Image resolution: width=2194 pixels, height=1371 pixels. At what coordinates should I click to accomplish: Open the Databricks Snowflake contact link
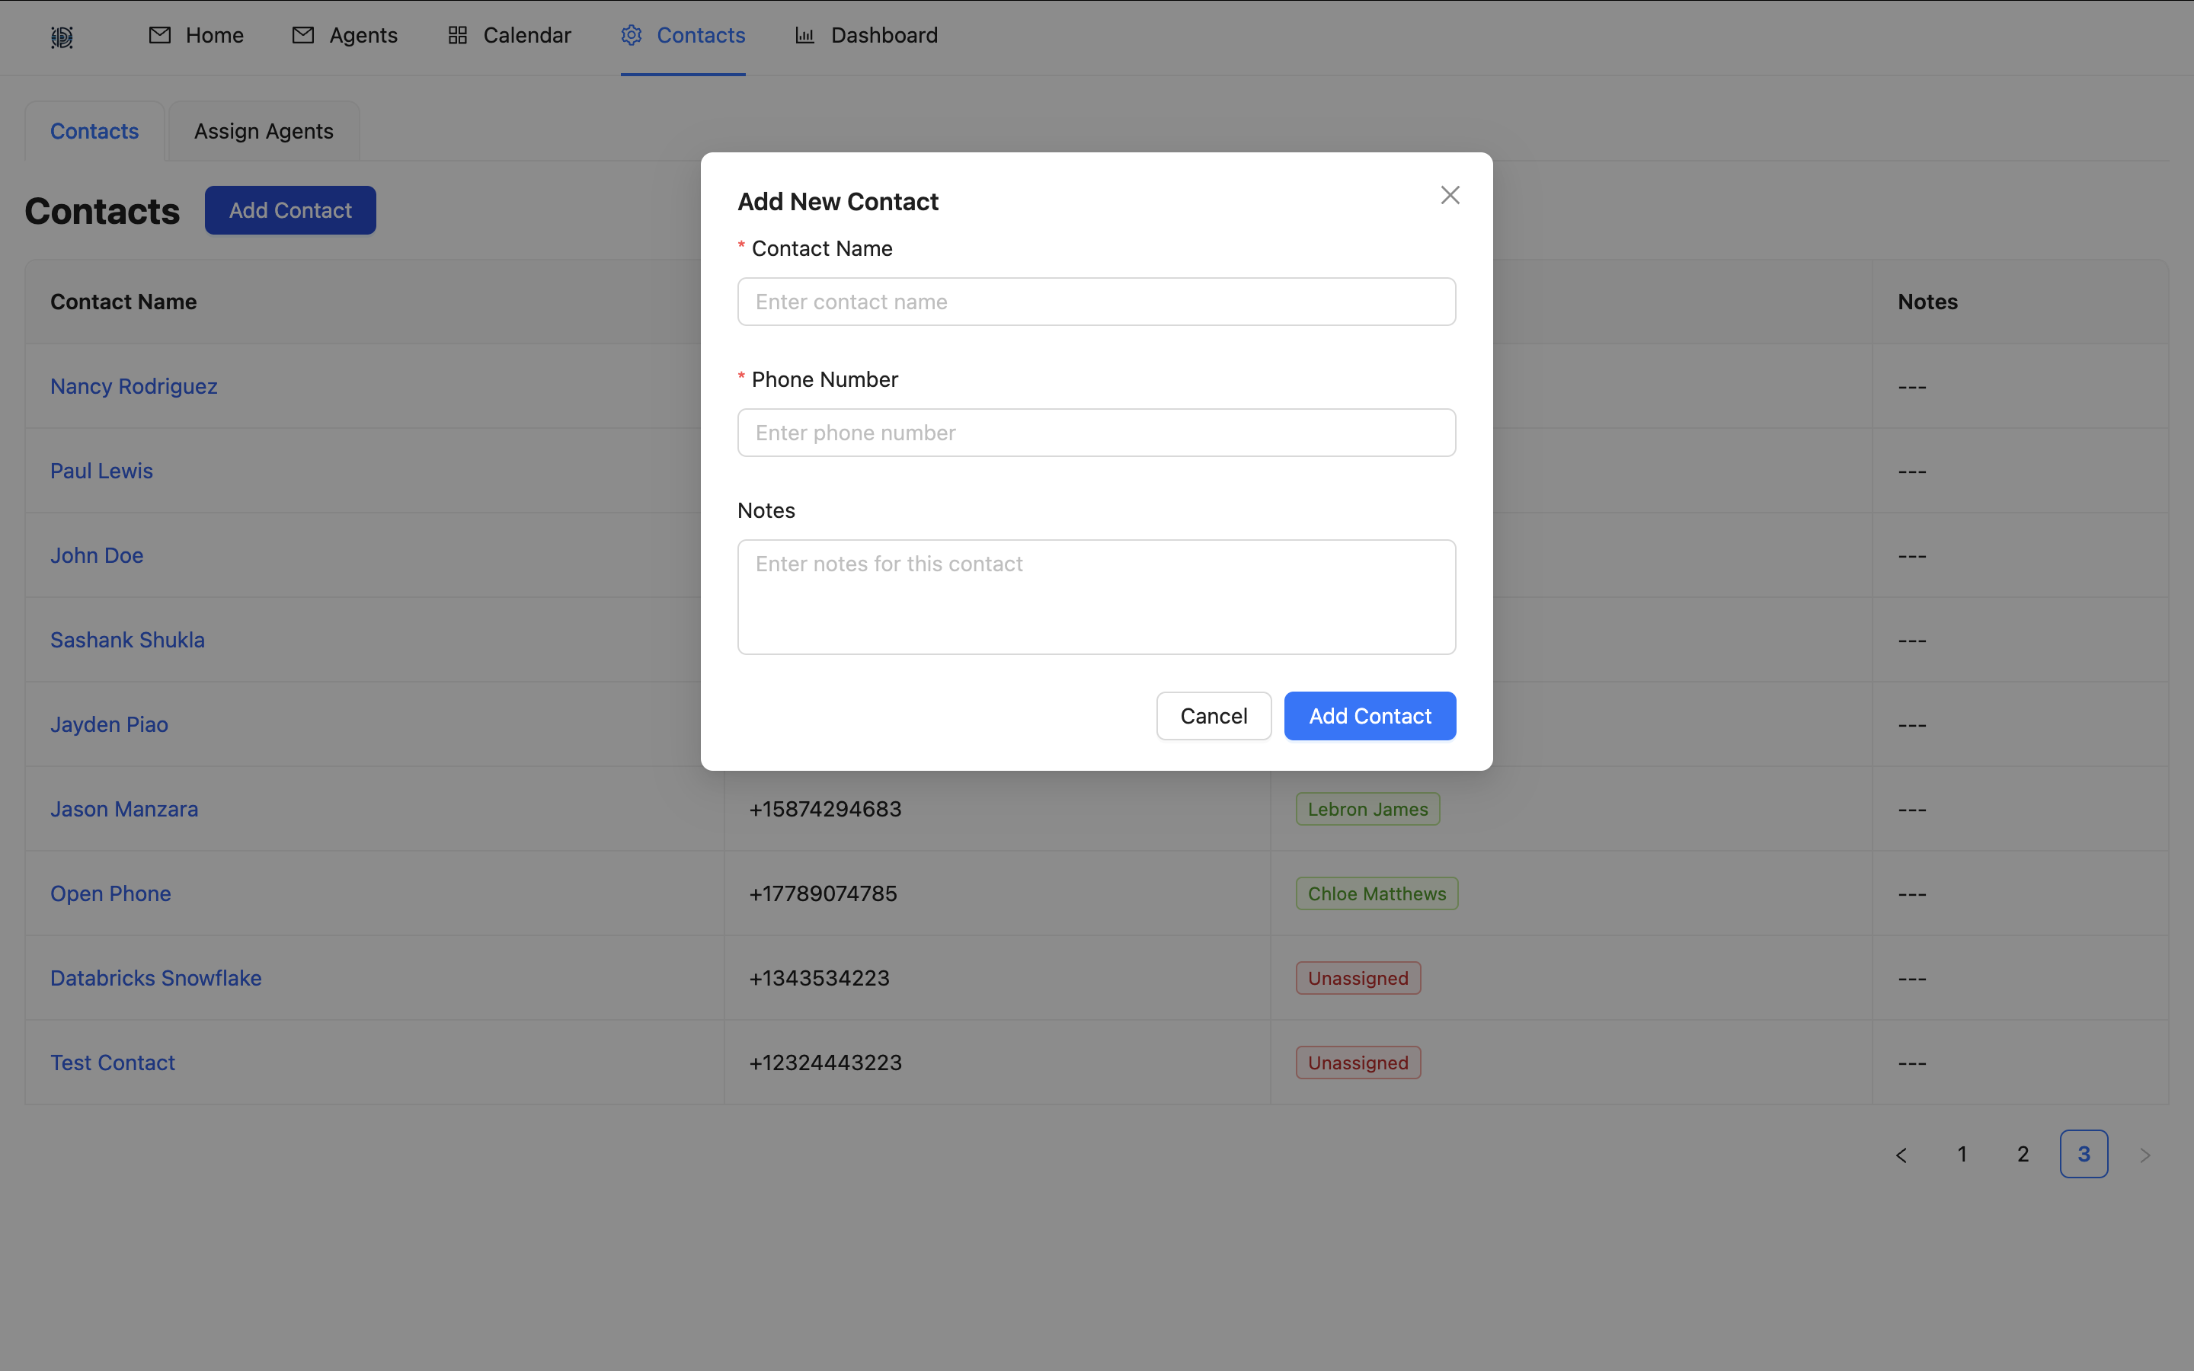pyautogui.click(x=156, y=979)
